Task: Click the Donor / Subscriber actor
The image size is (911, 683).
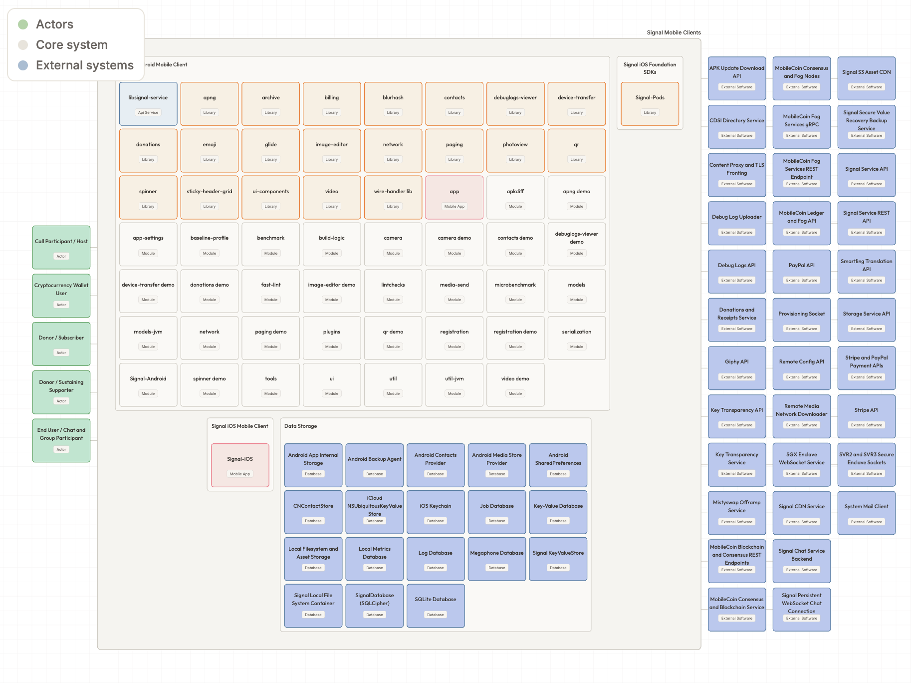Action: (x=61, y=344)
